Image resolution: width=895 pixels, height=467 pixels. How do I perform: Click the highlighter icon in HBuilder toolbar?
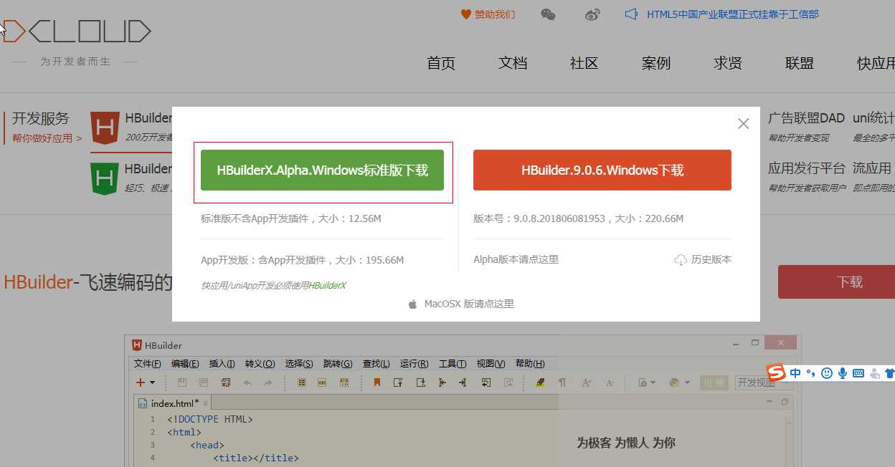[540, 382]
